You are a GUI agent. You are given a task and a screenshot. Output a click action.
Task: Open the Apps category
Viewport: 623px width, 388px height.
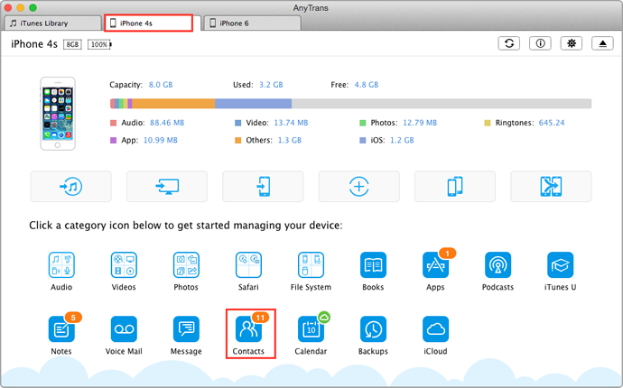tap(435, 265)
